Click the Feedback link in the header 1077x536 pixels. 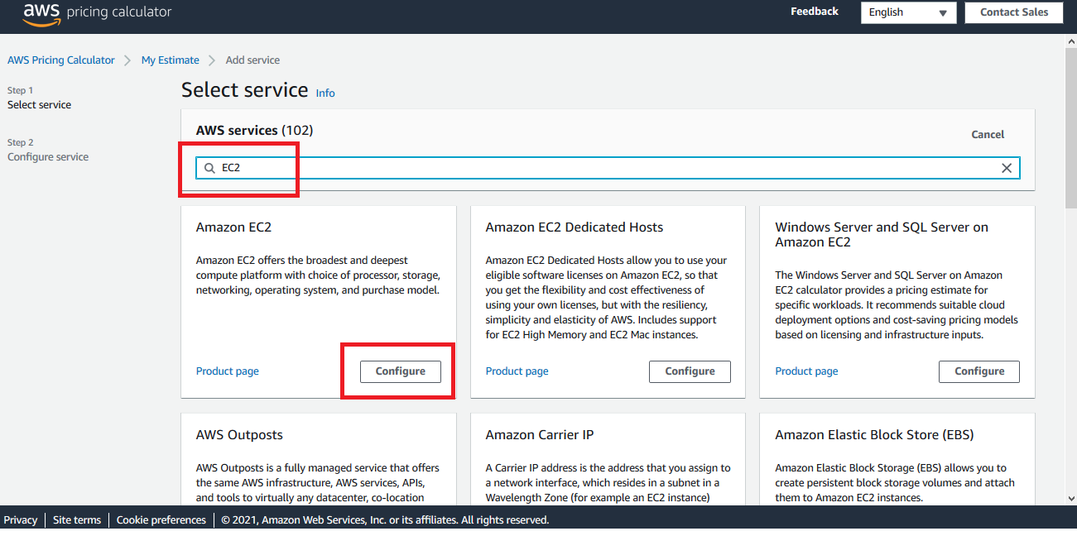click(x=815, y=12)
